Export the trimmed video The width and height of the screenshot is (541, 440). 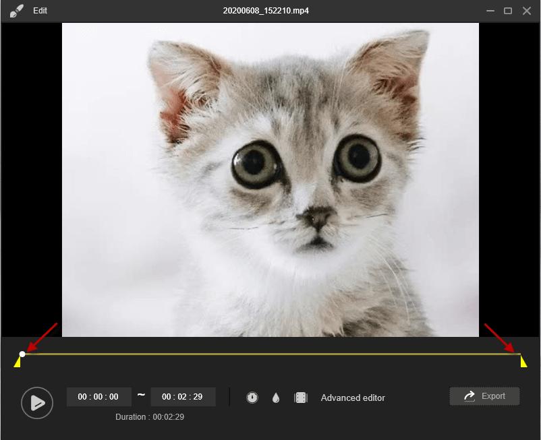click(x=484, y=396)
